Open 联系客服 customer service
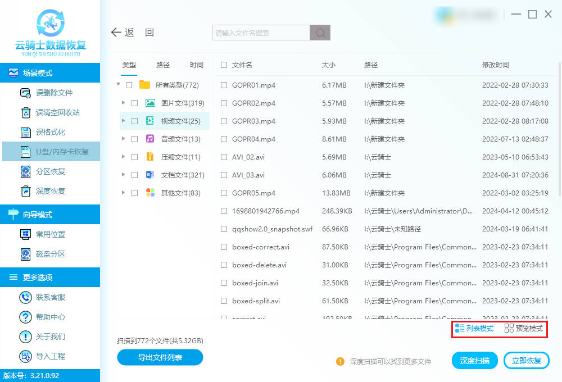The image size is (562, 382). pos(25,298)
